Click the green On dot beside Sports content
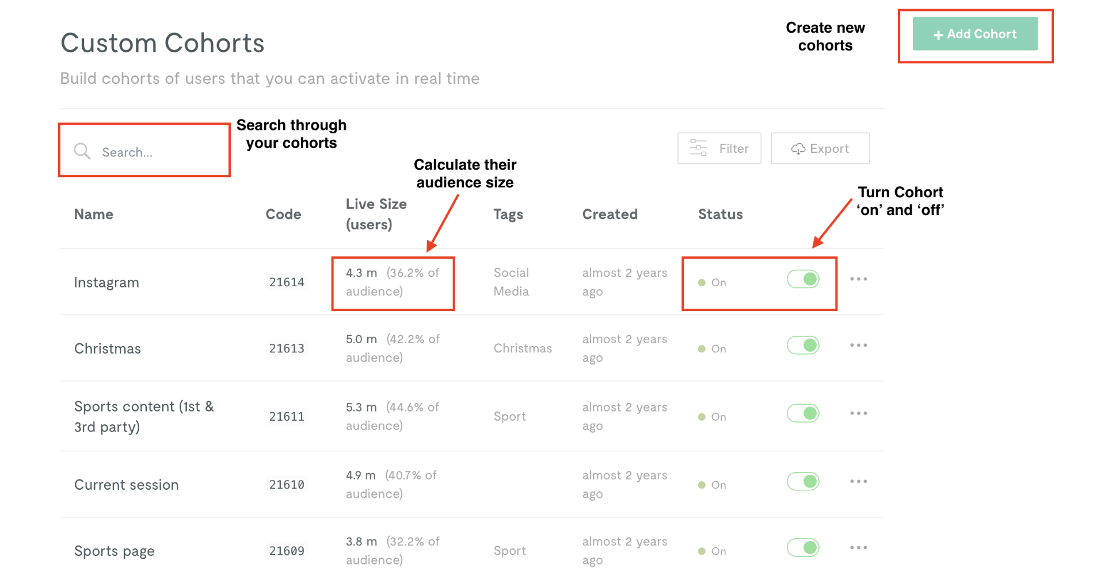 point(702,416)
